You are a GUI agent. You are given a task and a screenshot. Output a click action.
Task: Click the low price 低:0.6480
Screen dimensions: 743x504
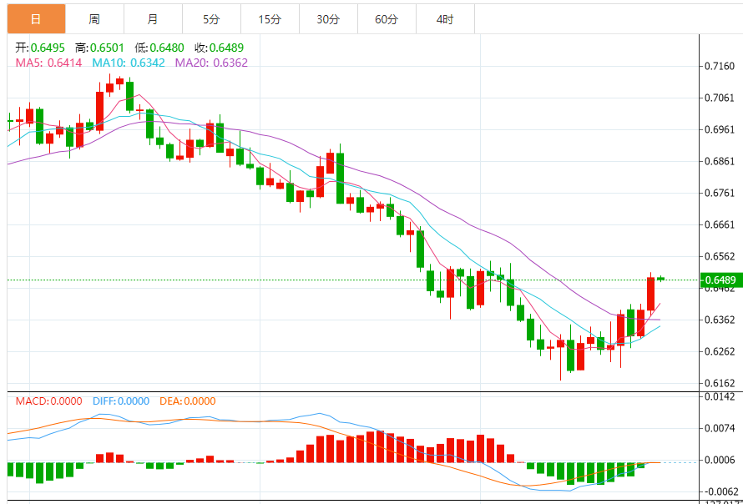[x=159, y=48]
